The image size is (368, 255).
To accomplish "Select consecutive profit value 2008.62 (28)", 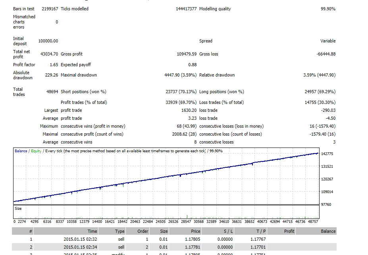I will [184, 134].
